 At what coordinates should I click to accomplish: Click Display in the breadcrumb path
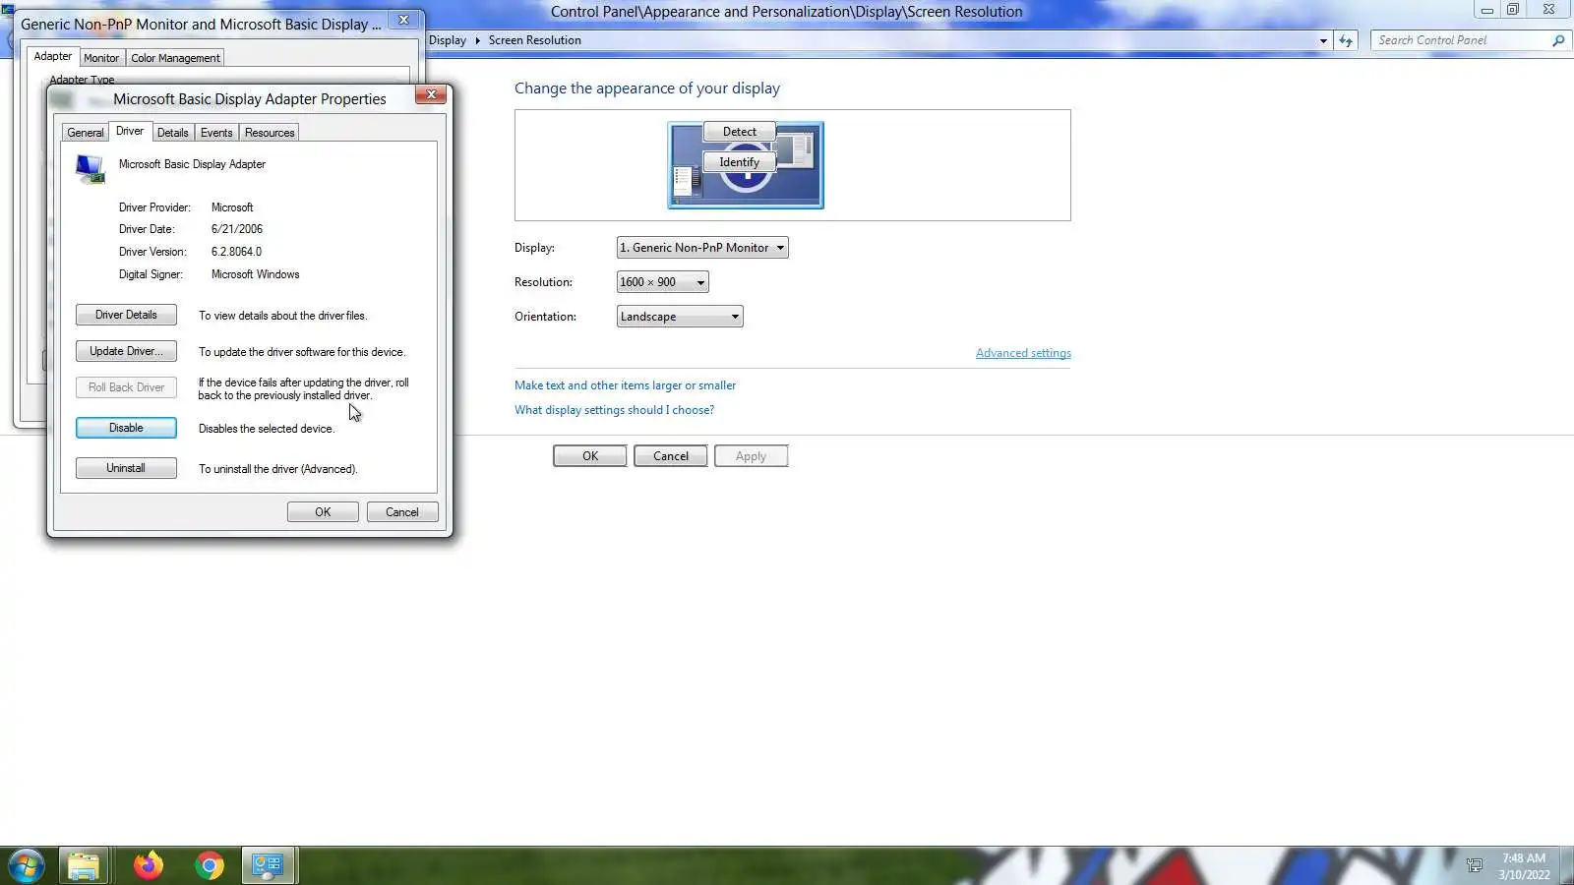coord(448,40)
